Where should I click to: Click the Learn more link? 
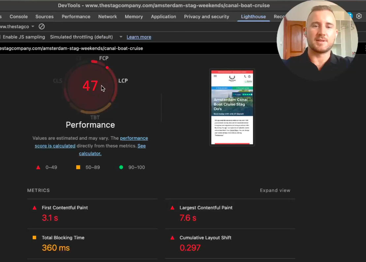point(139,37)
